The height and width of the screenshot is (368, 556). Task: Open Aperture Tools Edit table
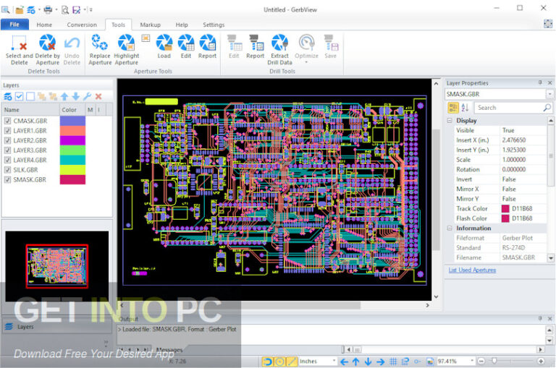(x=186, y=46)
